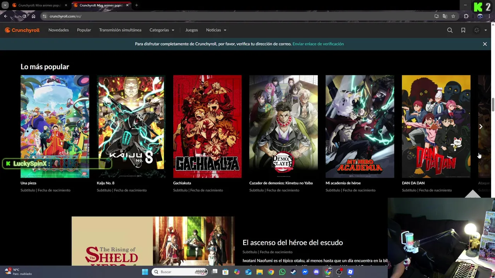Open Messenger from the taskbar
Screen dimensions: 495x278
[x=305, y=272]
